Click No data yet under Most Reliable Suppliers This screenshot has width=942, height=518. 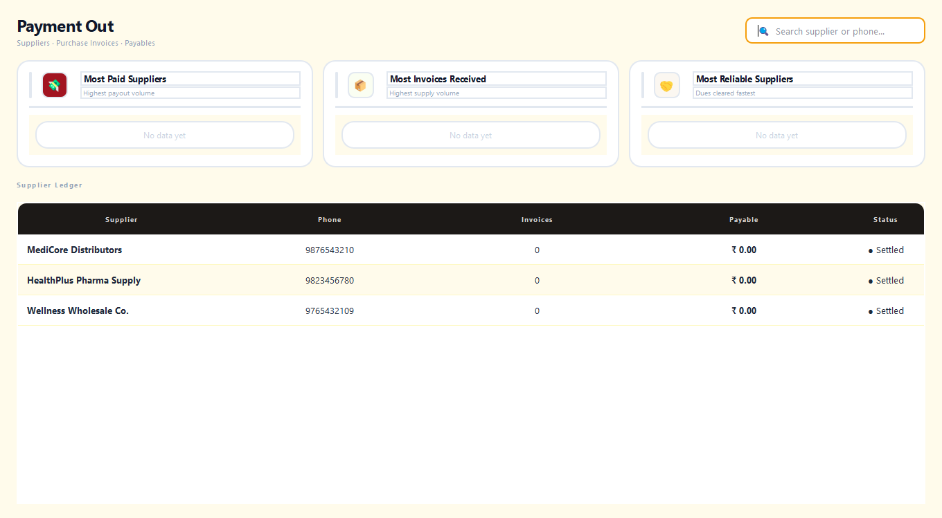tap(777, 135)
